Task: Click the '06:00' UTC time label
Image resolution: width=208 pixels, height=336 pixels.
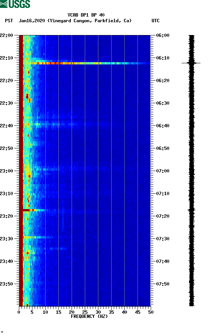Action: click(163, 35)
